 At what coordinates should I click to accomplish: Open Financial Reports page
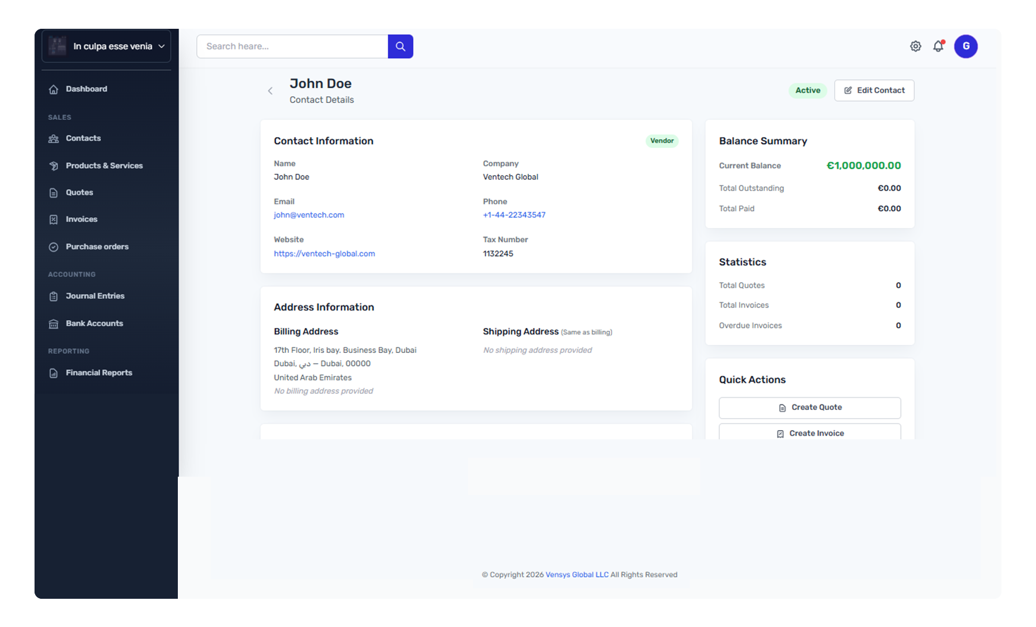(98, 373)
